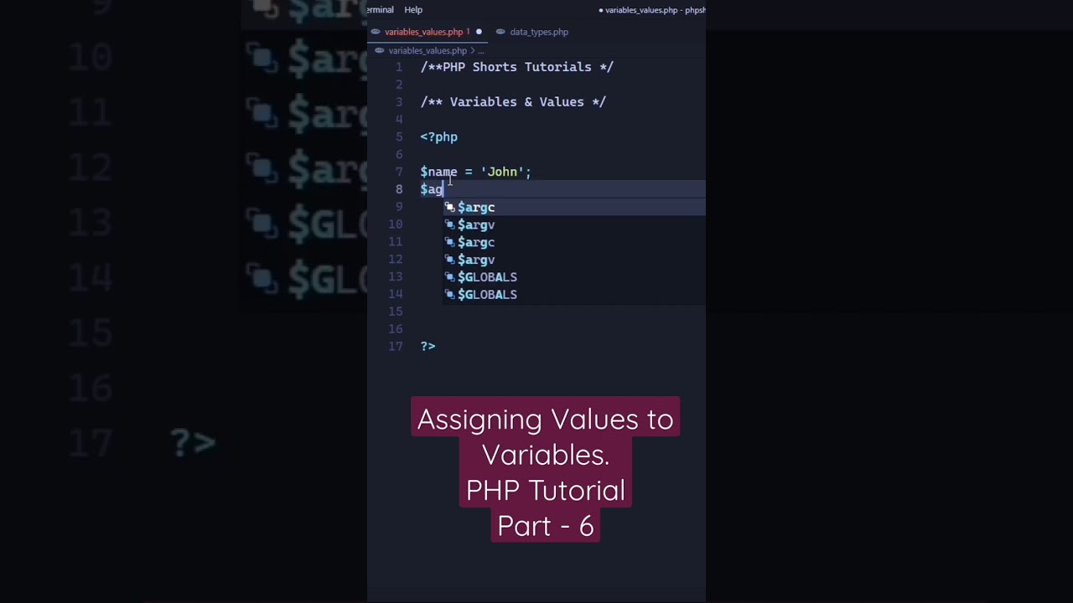Open the Terminal menu
Image resolution: width=1073 pixels, height=603 pixels.
380,10
